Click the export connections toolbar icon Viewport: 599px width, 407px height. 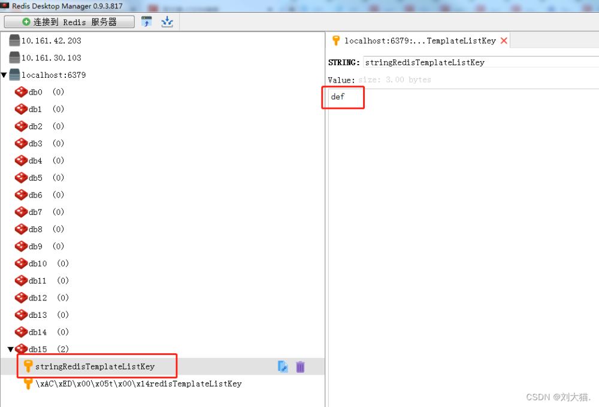(167, 22)
